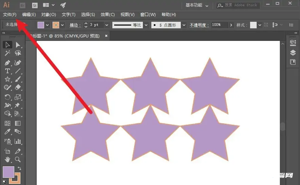Click the GPU performance rocket icon
300x185 pixels.
[63, 5]
